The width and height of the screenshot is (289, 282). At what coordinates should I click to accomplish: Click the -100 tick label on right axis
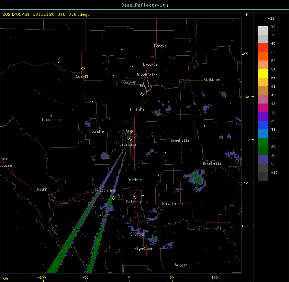point(244,226)
